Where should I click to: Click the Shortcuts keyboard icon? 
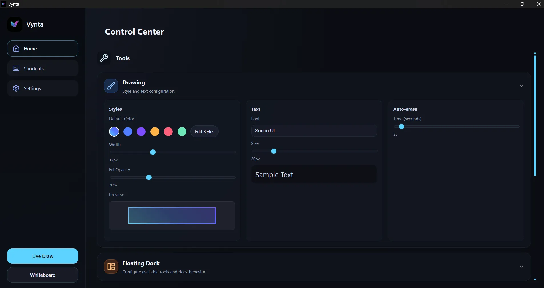tap(16, 68)
